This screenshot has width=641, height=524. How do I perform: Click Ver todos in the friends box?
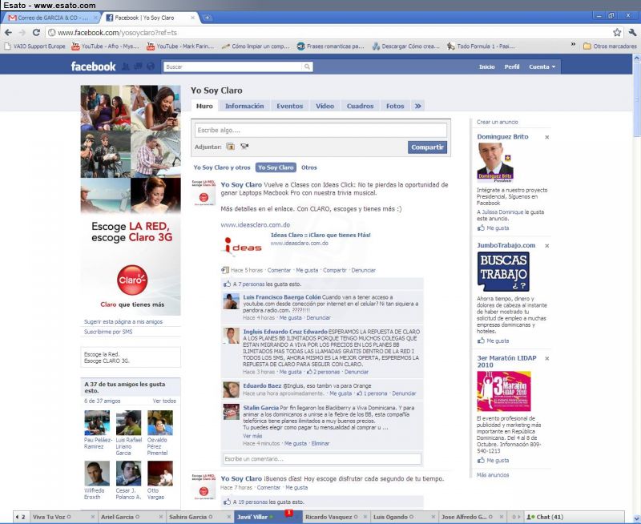pyautogui.click(x=164, y=401)
